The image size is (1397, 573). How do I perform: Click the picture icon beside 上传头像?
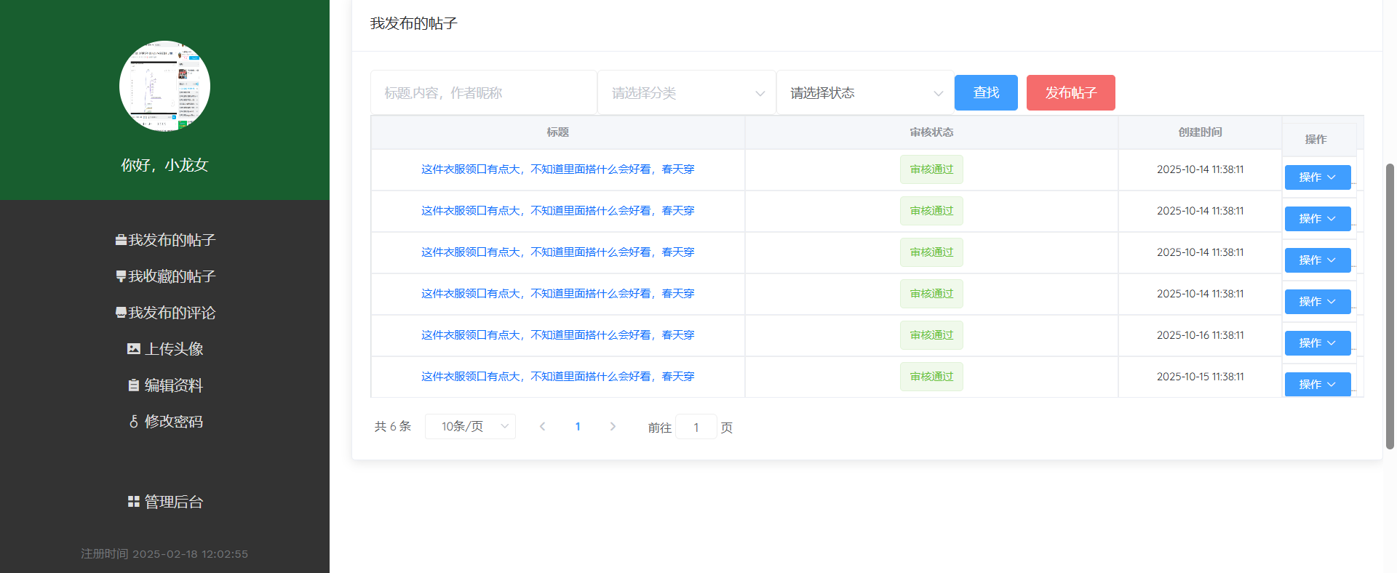pos(134,349)
